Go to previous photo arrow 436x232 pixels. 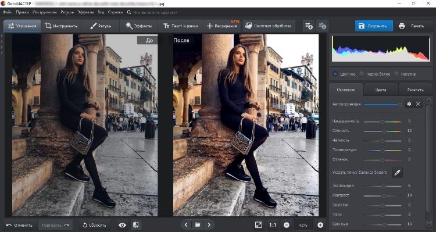[x=186, y=225]
